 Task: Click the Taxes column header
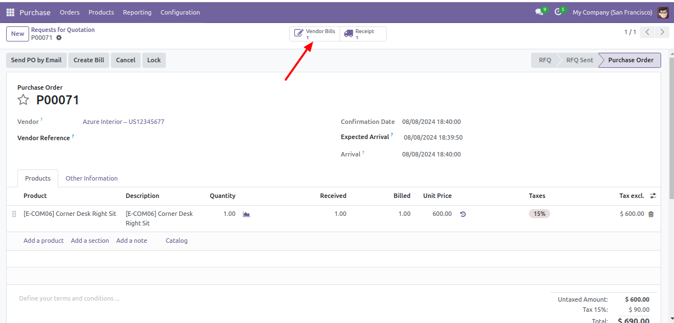[x=537, y=196]
